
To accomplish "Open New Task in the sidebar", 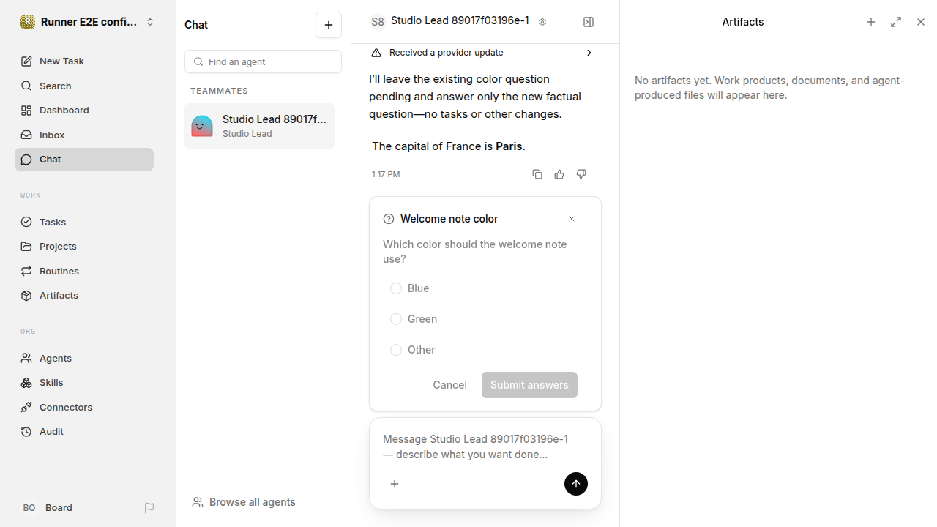I will click(x=84, y=61).
